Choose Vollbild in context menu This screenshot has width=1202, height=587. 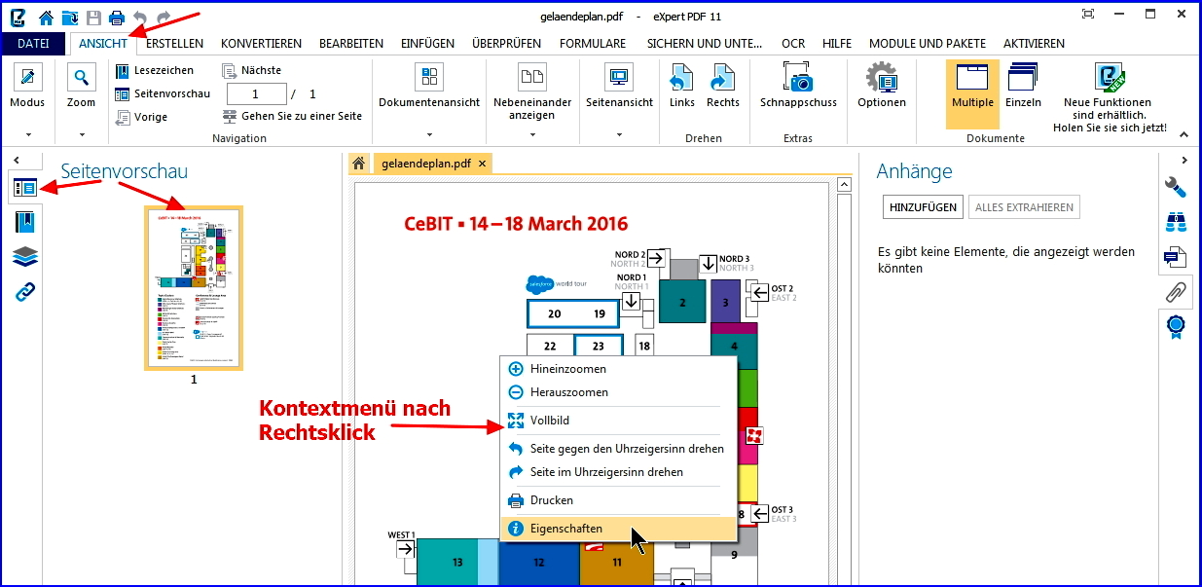[x=617, y=421]
